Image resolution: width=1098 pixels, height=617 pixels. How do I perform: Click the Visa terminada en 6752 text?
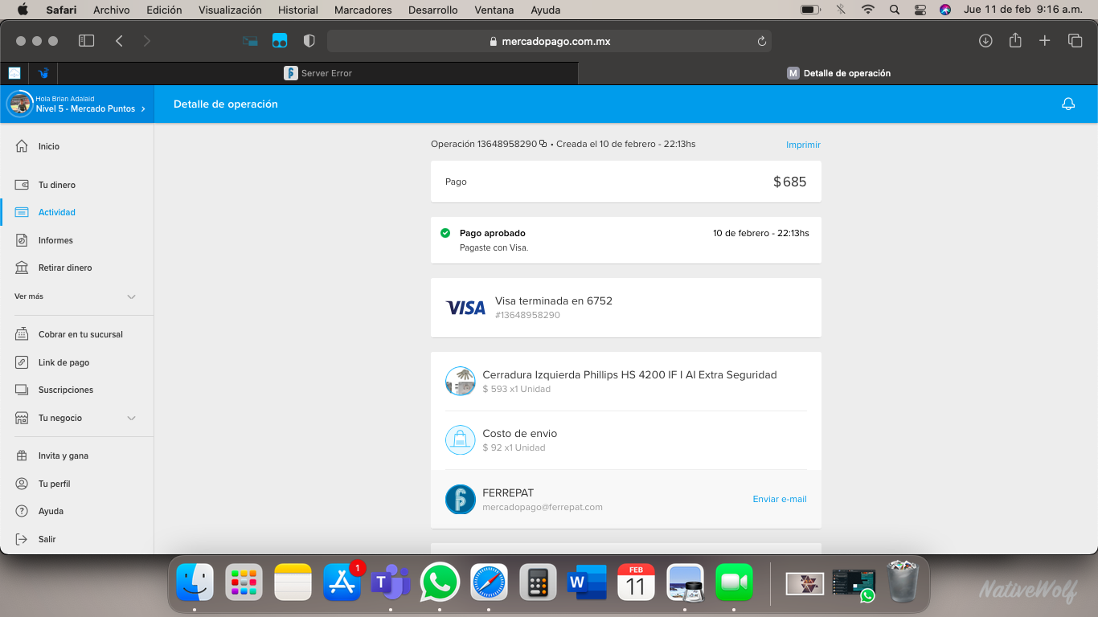[554, 300]
